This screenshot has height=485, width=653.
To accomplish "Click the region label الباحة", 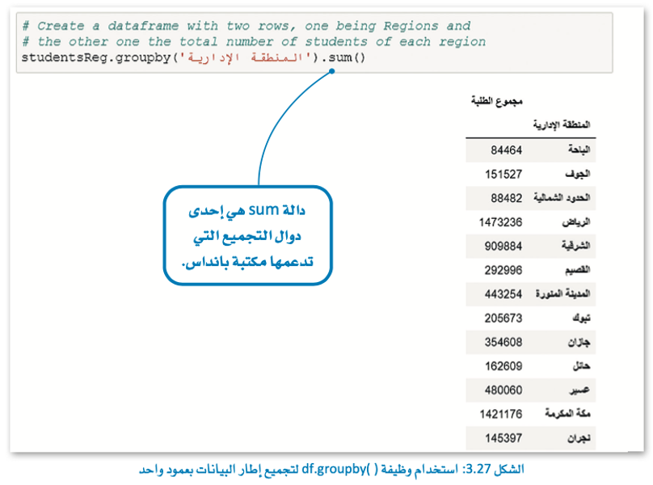I will point(579,150).
